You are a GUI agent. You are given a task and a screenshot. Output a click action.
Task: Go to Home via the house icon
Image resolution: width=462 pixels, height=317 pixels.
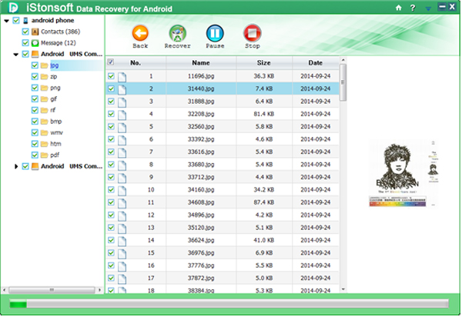398,8
